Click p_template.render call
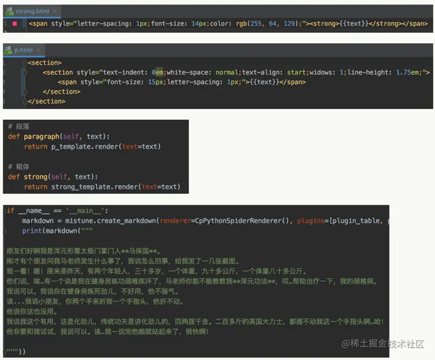The image size is (435, 360). pos(106,147)
